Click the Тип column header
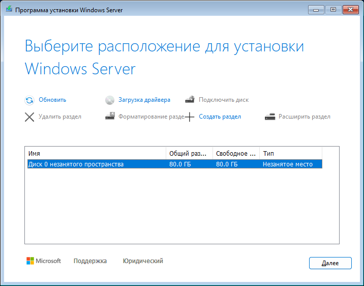The height and width of the screenshot is (286, 364). 291,153
